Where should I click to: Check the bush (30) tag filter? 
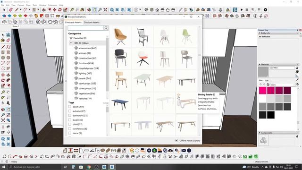point(70,120)
